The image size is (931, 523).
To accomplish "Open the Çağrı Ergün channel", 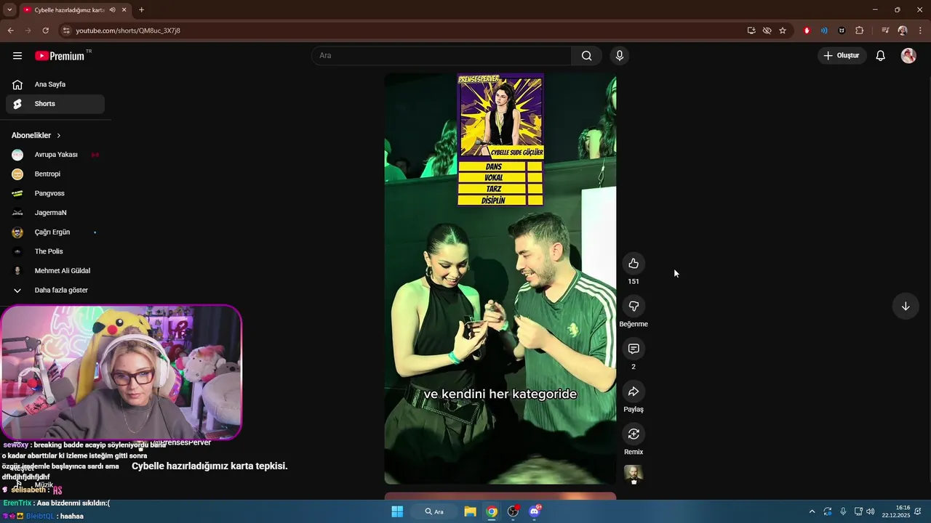I will [55, 232].
